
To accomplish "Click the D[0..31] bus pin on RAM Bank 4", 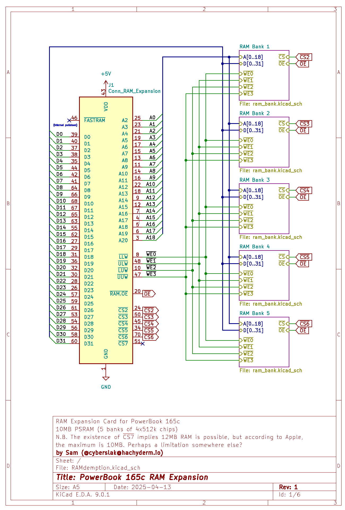I will (x=253, y=264).
